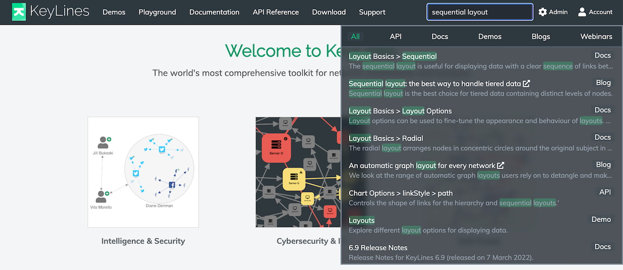Click external link icon on automatic graph layout
Viewport: 623px width, 270px height.
pyautogui.click(x=501, y=166)
